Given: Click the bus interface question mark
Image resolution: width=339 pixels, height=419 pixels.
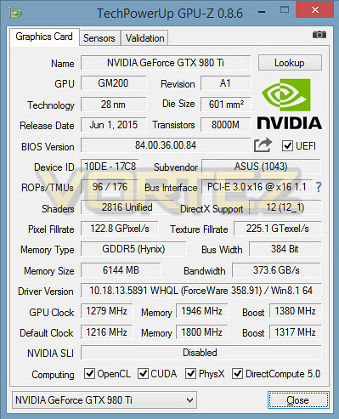Looking at the screenshot, I should [319, 187].
